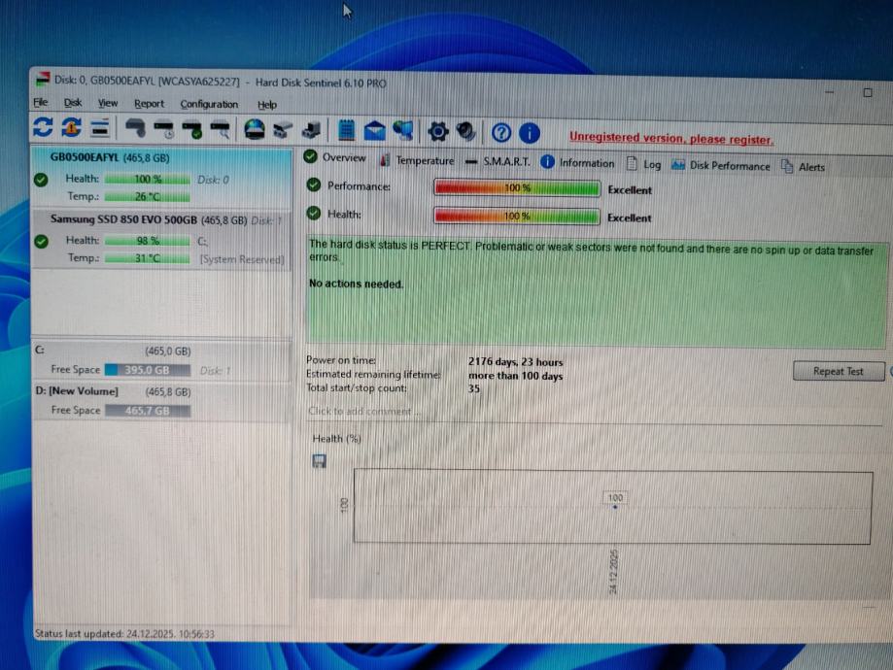
Task: Open About via the blue info icon
Action: point(530,133)
